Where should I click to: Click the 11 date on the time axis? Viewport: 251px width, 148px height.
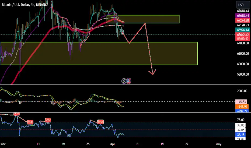point(38,144)
